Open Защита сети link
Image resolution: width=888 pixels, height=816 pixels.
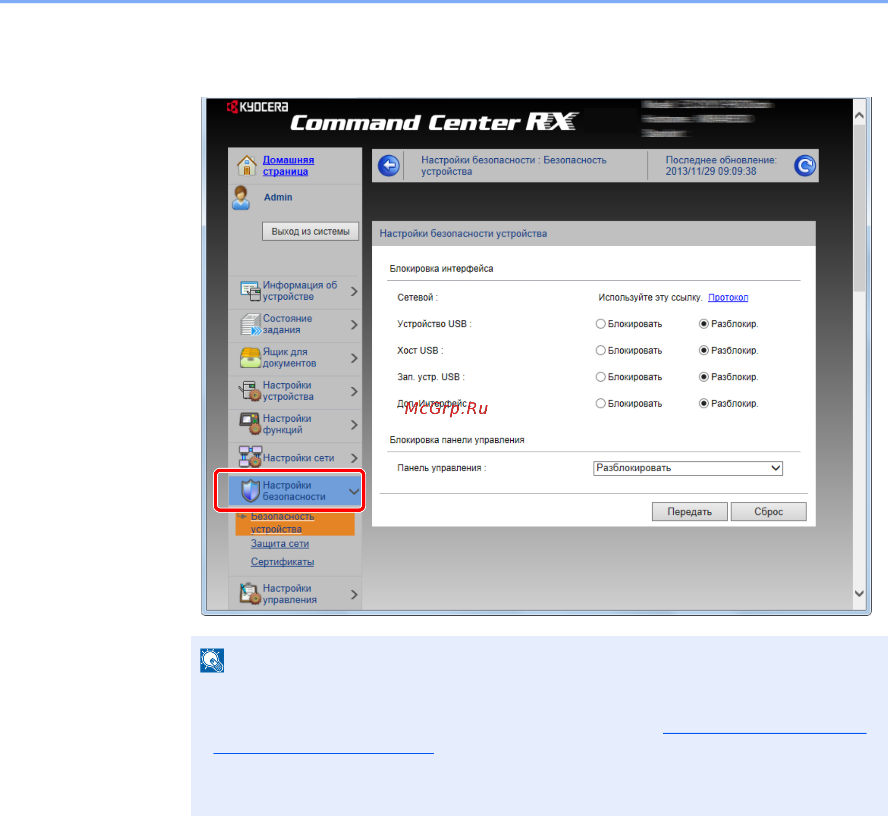(280, 544)
